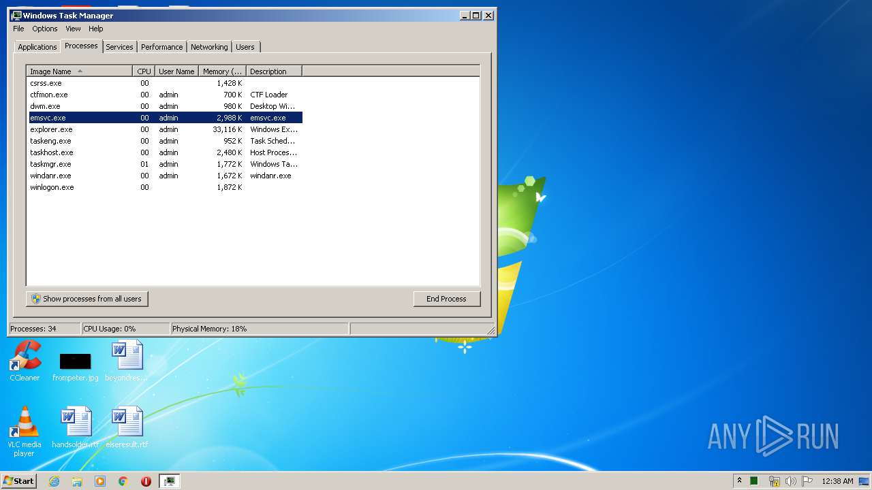Click the Start button
872x490 pixels.
pyautogui.click(x=19, y=481)
